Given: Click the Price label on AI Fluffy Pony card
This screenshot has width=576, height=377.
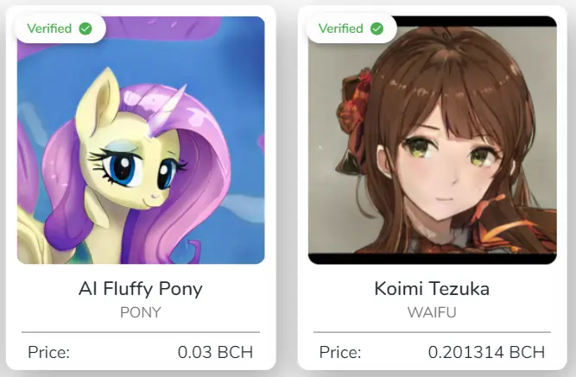Looking at the screenshot, I should [x=49, y=352].
